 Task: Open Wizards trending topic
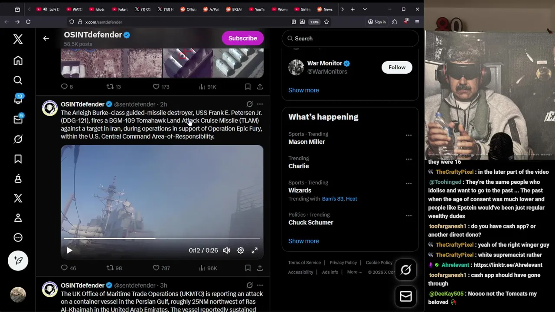[x=300, y=190]
